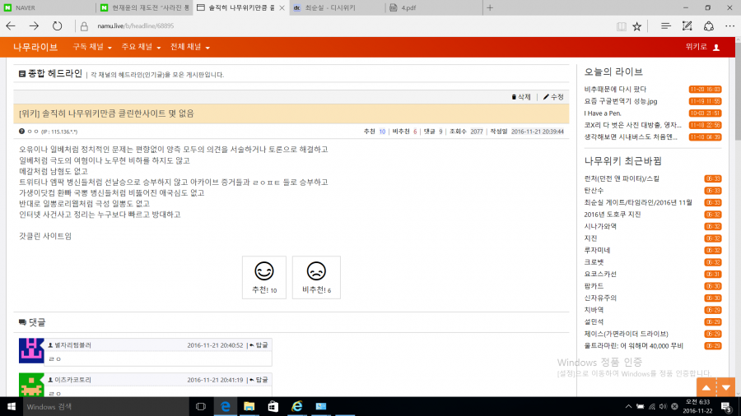Click the 삭제 delete button
The image size is (741, 416).
coord(521,97)
